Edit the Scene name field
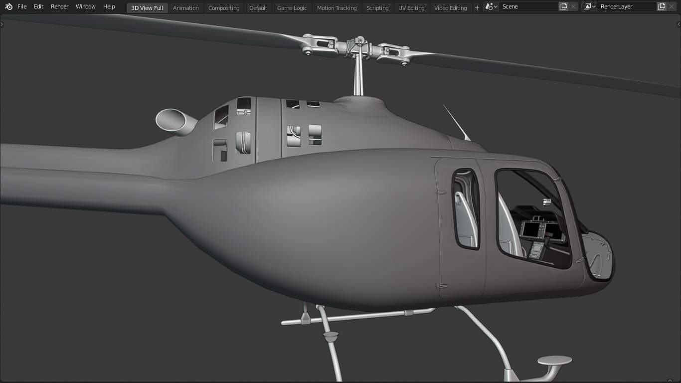 click(x=528, y=6)
